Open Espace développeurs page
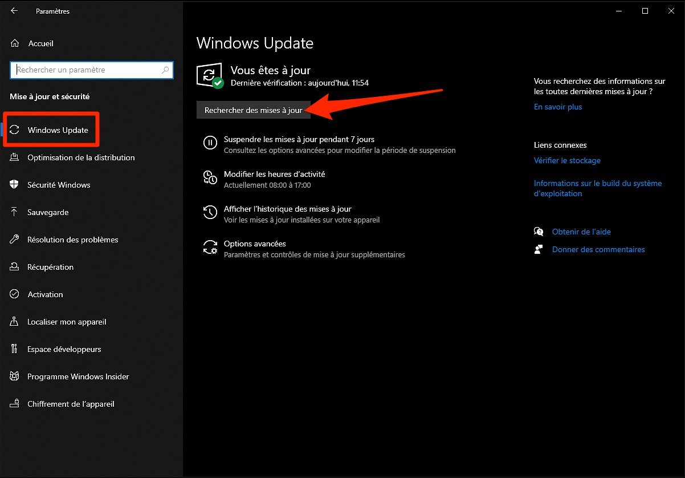 [x=64, y=349]
